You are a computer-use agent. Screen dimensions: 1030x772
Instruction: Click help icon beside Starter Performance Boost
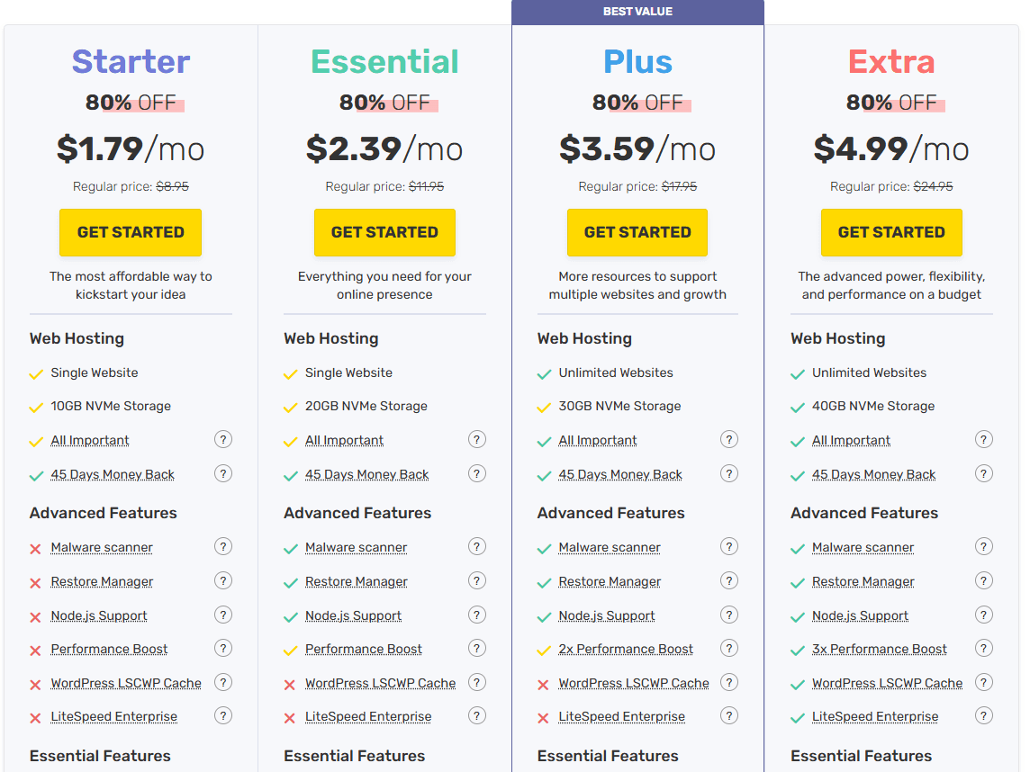tap(223, 648)
